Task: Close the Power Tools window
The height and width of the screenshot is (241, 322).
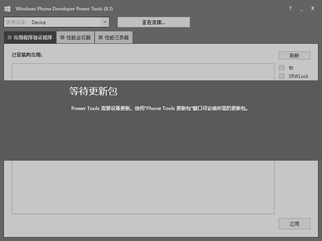Action: (x=313, y=8)
